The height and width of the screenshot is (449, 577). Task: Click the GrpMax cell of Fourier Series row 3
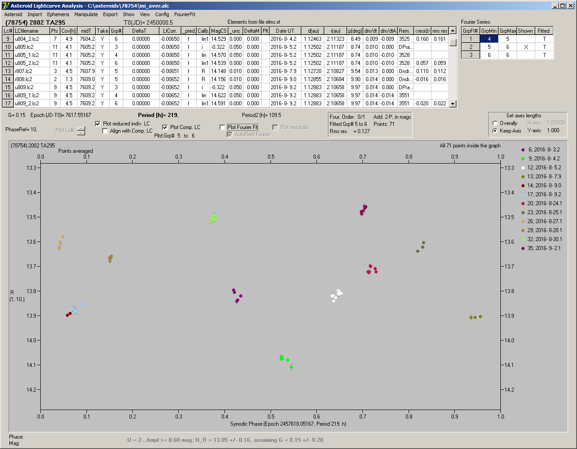[508, 55]
